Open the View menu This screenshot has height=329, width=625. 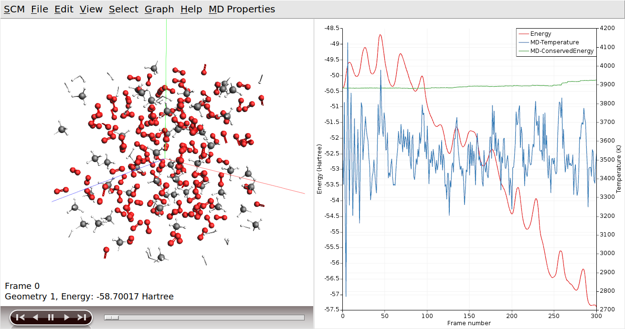[90, 9]
